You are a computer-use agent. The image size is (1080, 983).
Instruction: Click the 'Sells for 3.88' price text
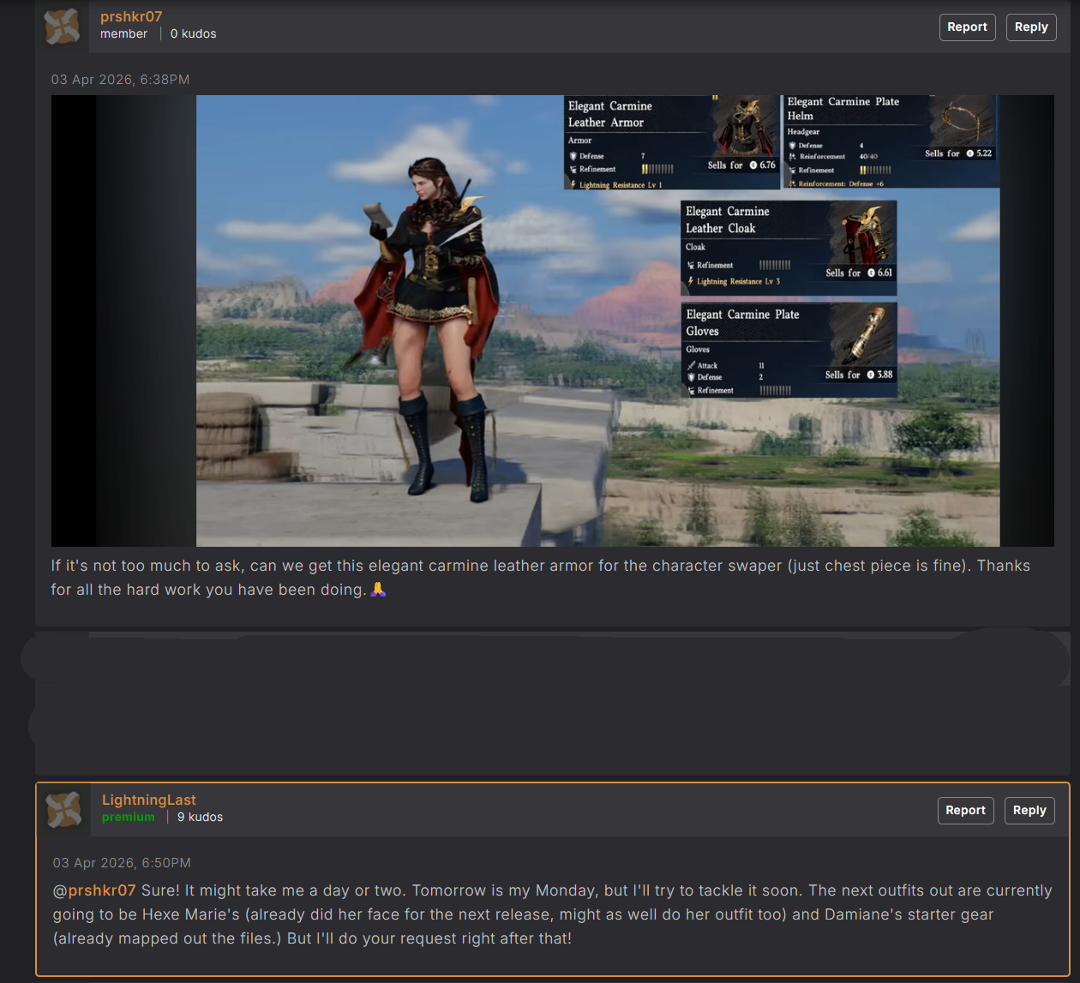[x=859, y=375]
